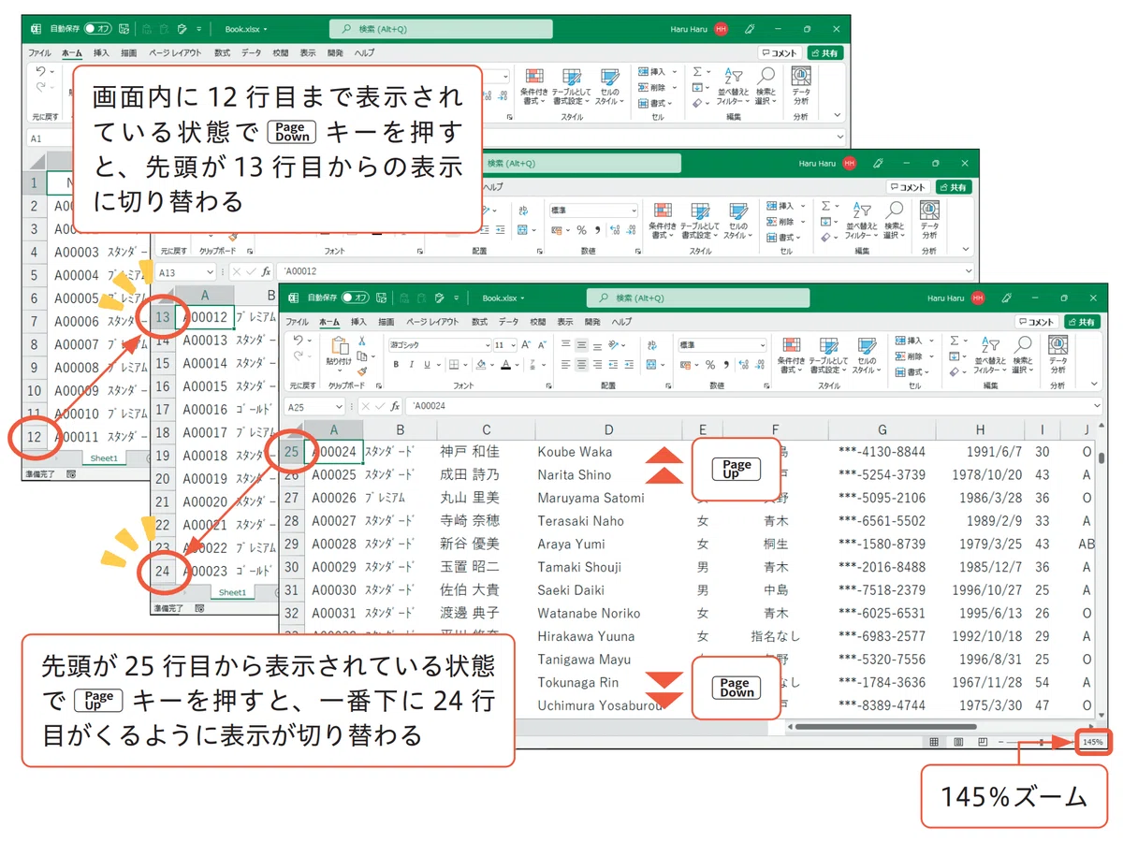Click zoom slider in front window status bar
This screenshot has width=1123, height=842.
(1042, 742)
